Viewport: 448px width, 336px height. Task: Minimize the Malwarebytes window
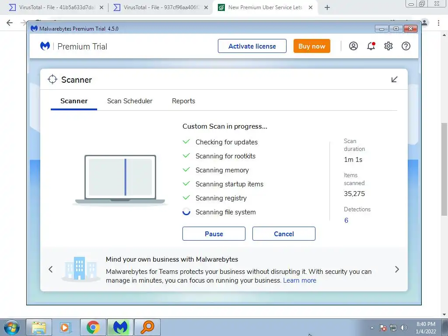point(381,28)
